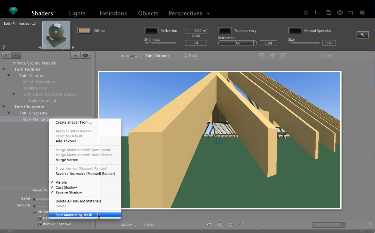375x233 pixels.
Task: Click Add Texture... in context menu
Action: coord(67,141)
